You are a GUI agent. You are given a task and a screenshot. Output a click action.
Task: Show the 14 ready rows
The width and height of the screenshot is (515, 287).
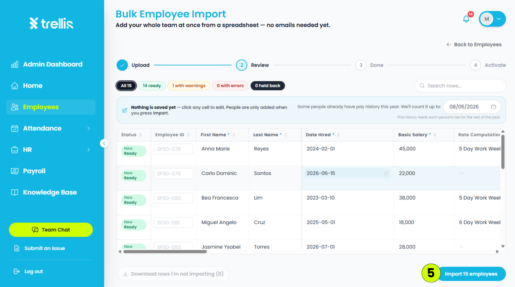pyautogui.click(x=152, y=86)
